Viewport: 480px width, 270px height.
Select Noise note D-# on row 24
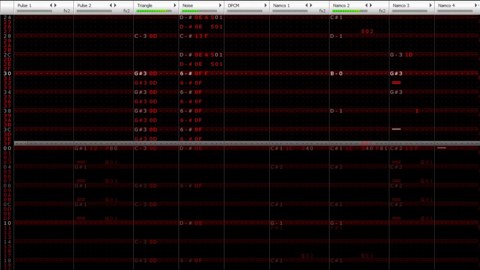click(x=186, y=17)
